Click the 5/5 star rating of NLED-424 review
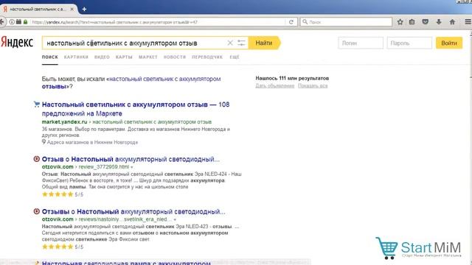 tap(63, 194)
